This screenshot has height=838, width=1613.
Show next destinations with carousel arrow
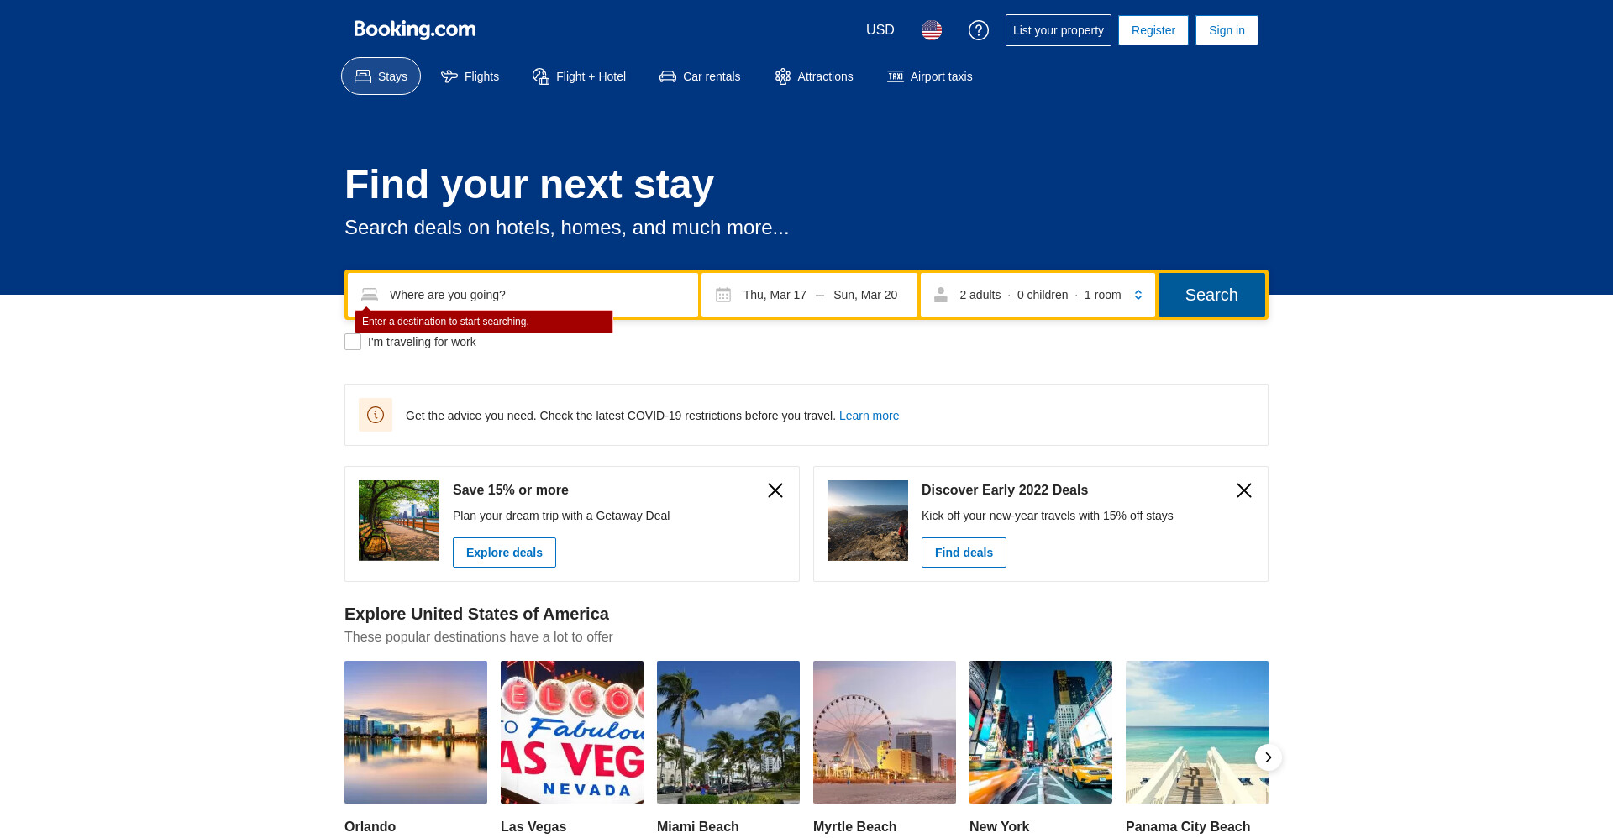(1269, 757)
